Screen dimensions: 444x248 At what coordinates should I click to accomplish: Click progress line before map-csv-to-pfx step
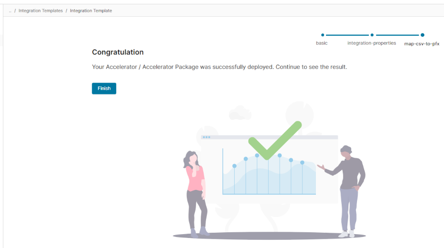pos(397,35)
